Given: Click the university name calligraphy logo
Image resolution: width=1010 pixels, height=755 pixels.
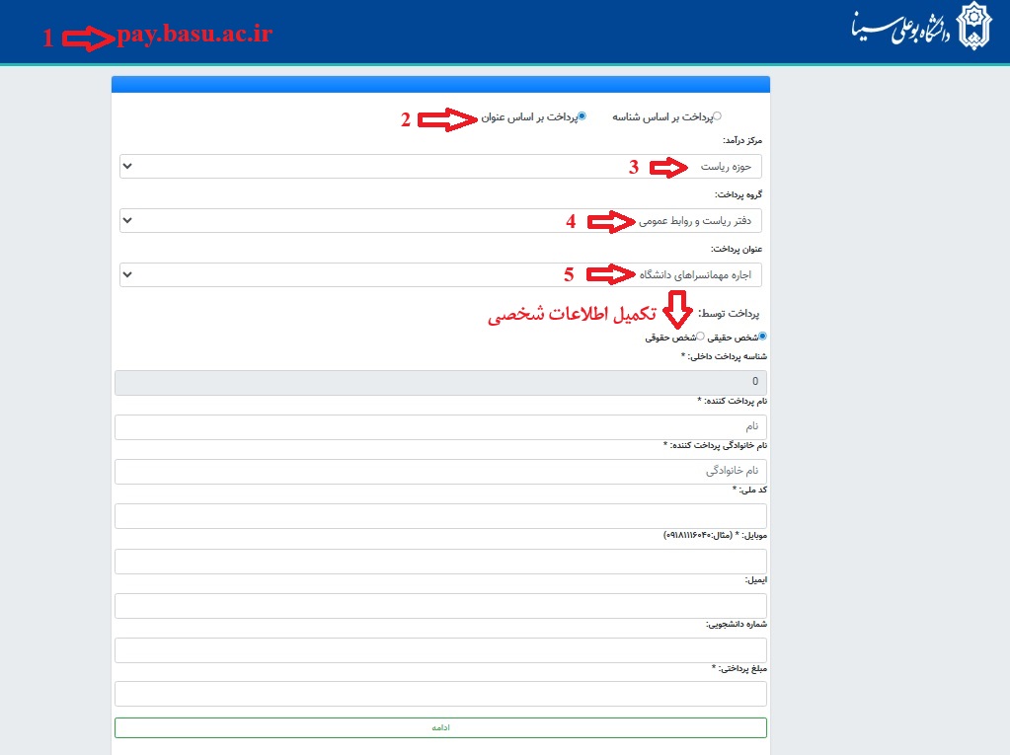Looking at the screenshot, I should [899, 30].
